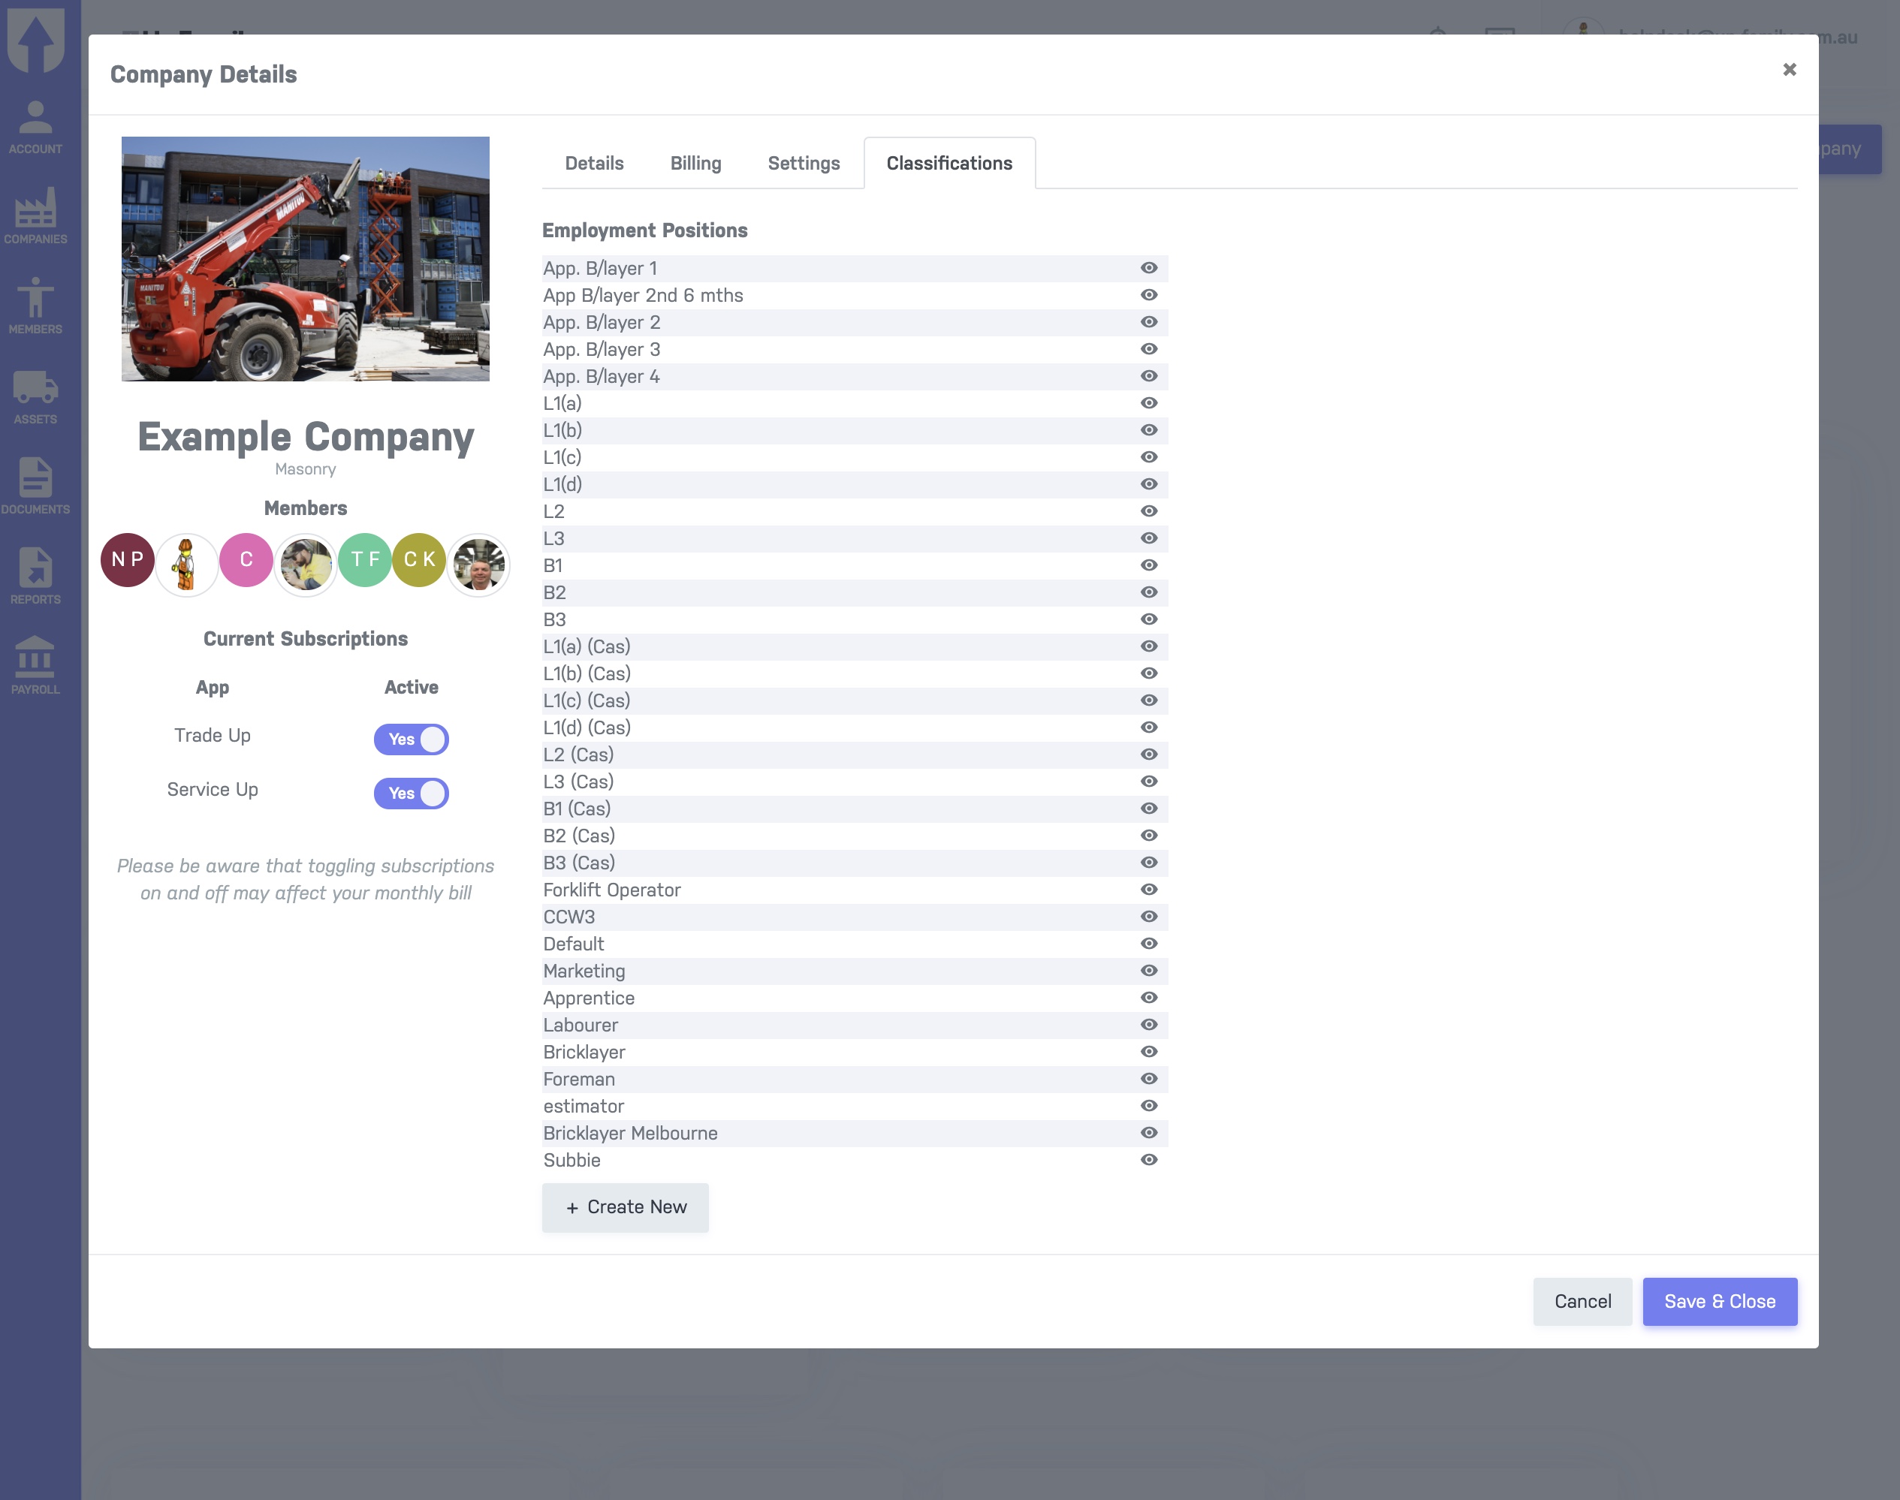
Task: Open the Account sidebar icon
Action: [35, 128]
